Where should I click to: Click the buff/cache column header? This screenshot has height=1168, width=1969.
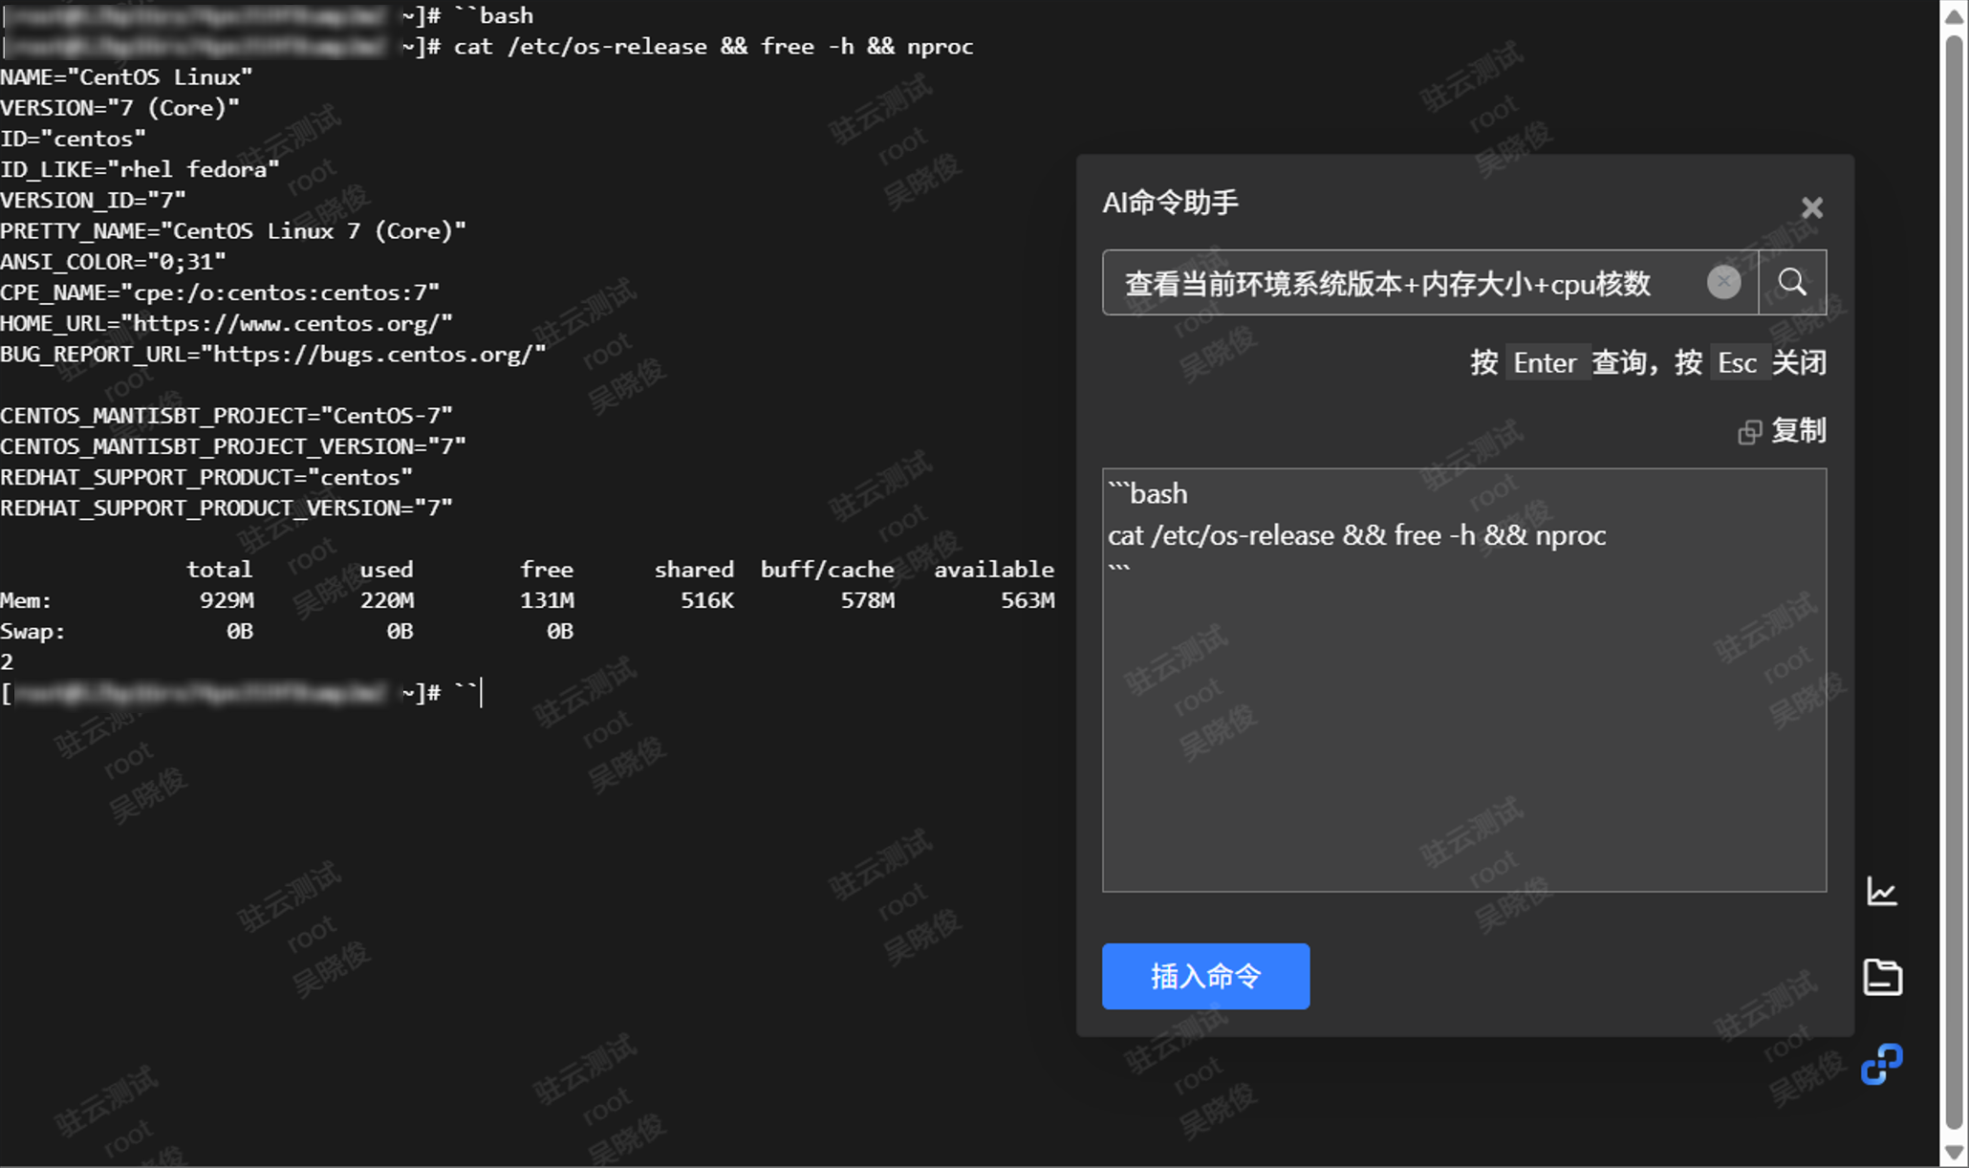coord(828,570)
